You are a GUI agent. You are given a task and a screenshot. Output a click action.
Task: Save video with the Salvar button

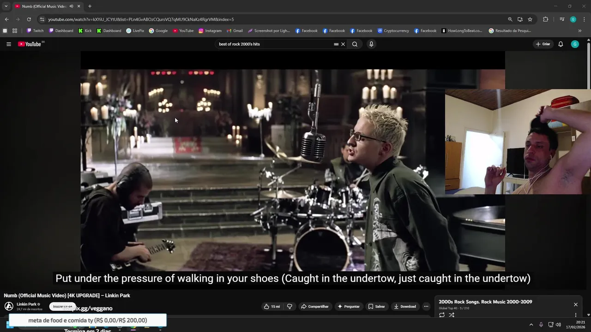[376, 307]
